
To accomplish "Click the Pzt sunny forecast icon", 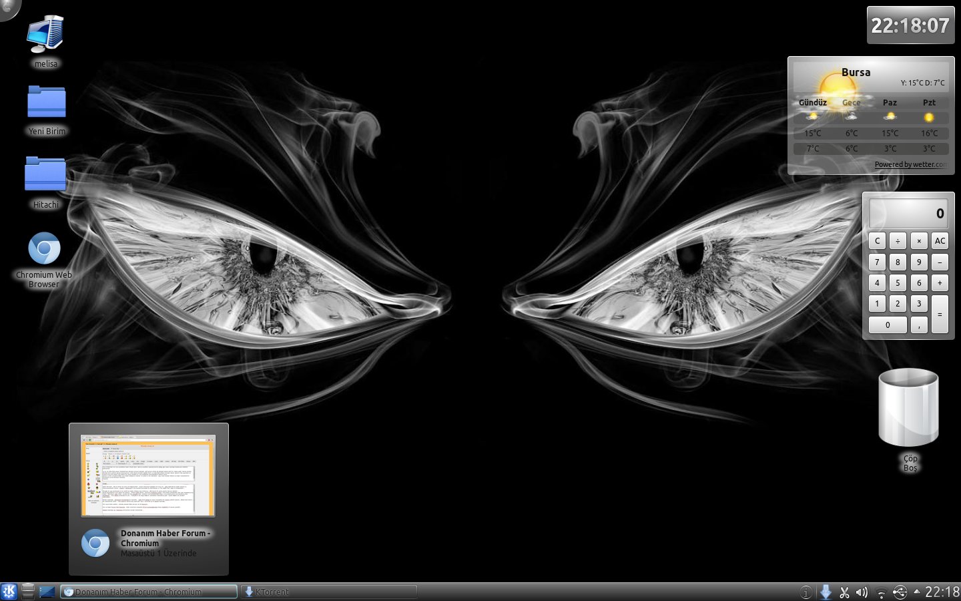I will 929,118.
